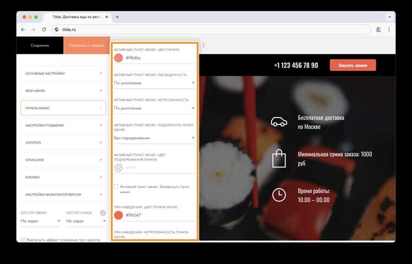This screenshot has height=264, width=412.
Task: Click the Сохранить button
Action: click(x=40, y=46)
